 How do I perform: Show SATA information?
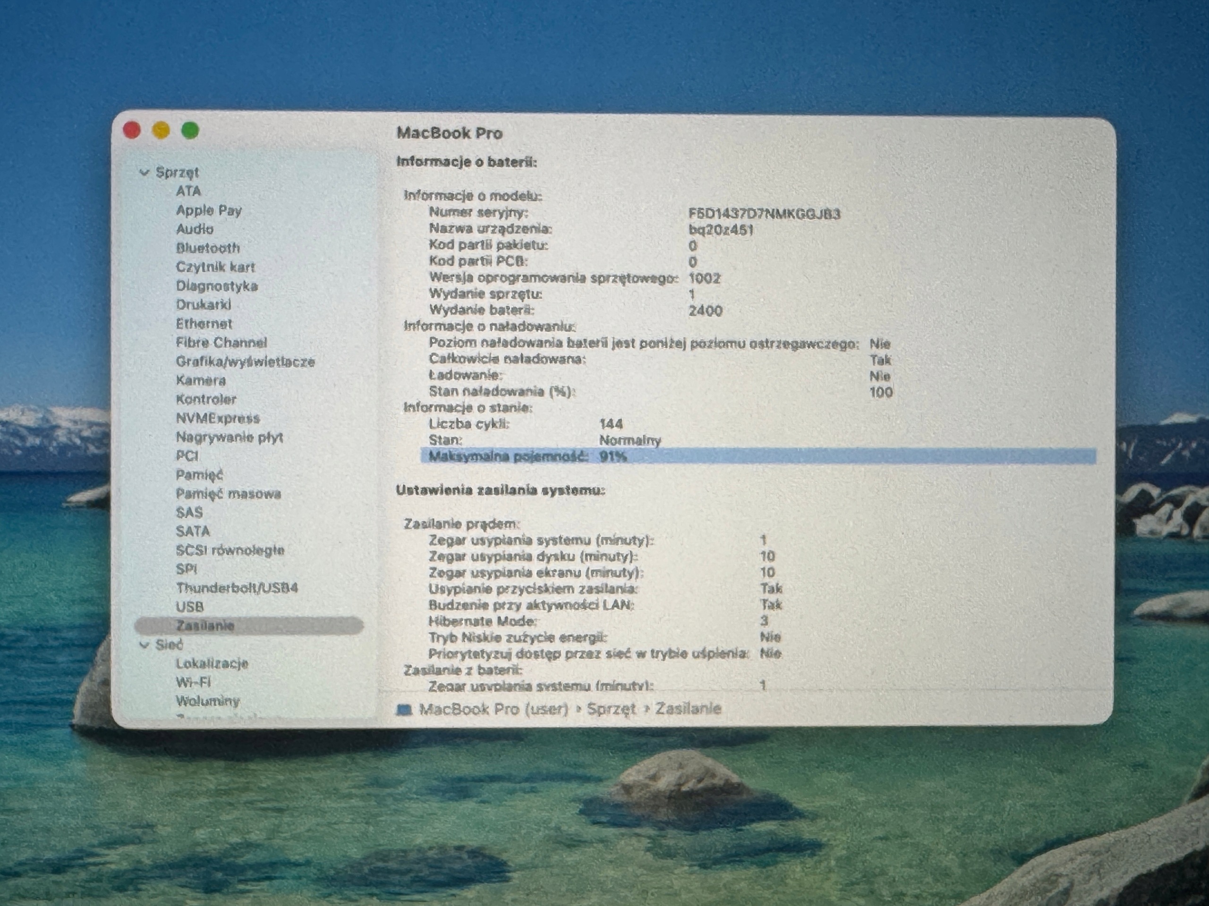192,531
